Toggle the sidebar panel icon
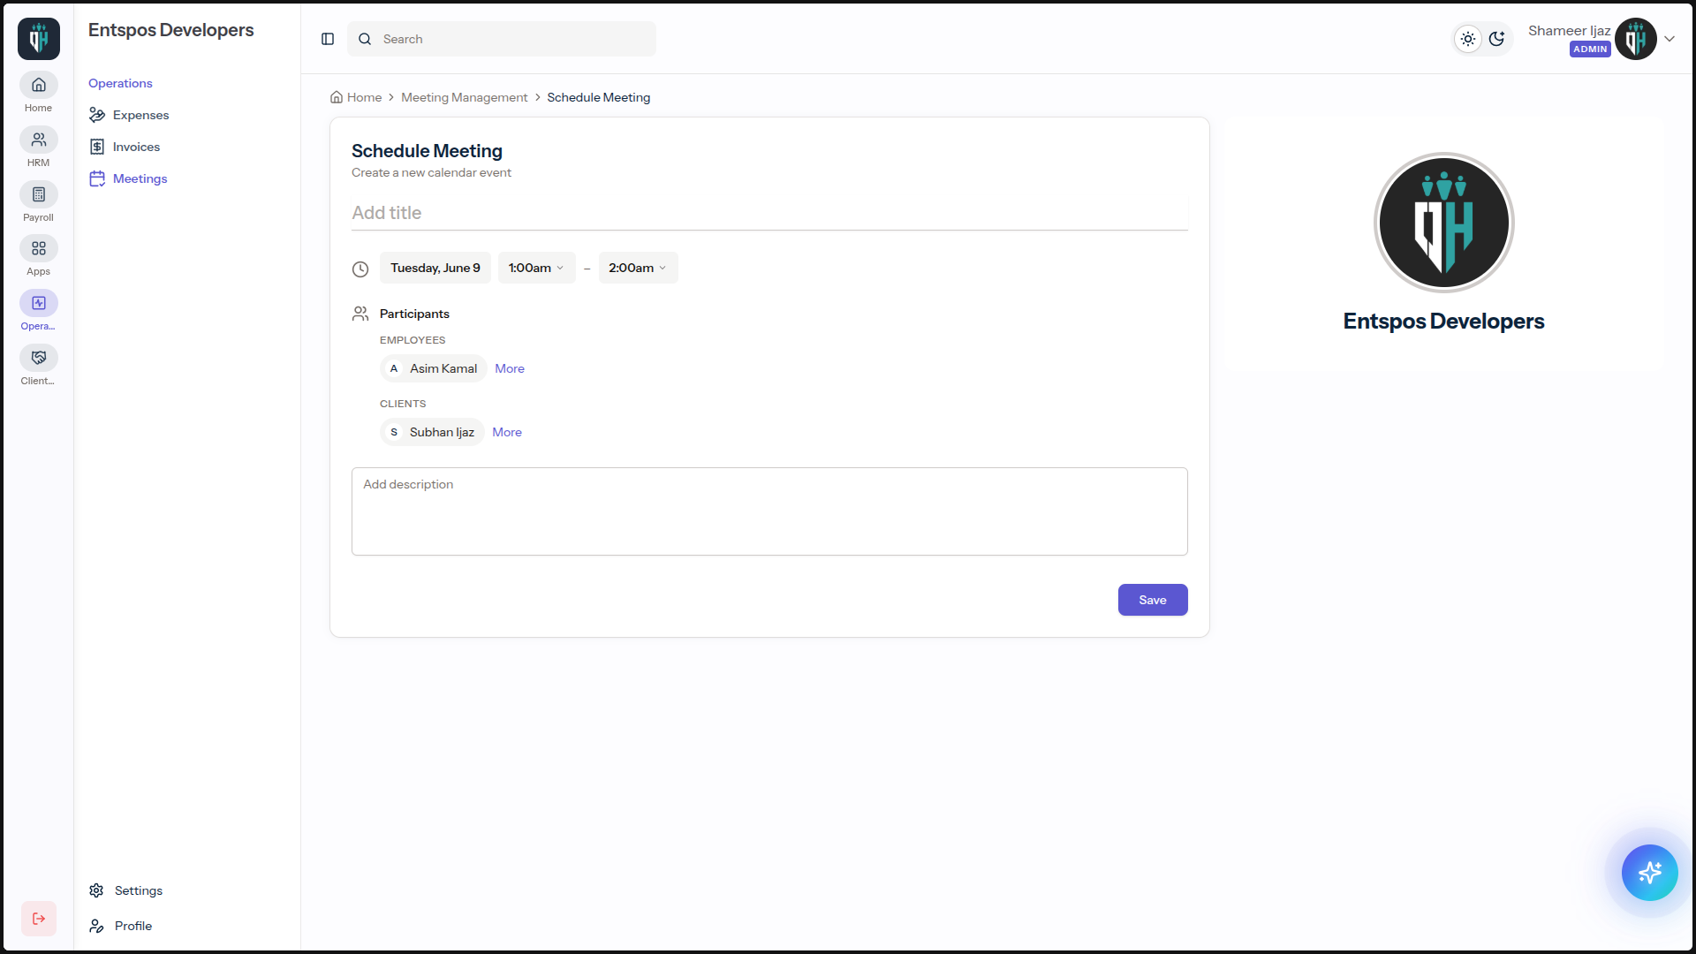This screenshot has width=1696, height=954. tap(328, 39)
